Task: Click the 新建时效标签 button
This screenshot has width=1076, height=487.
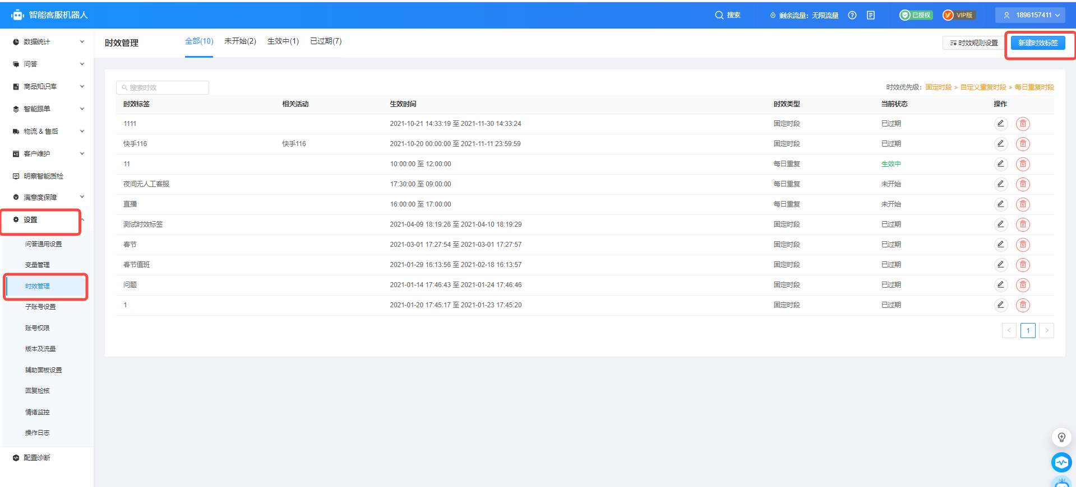Action: (x=1038, y=43)
